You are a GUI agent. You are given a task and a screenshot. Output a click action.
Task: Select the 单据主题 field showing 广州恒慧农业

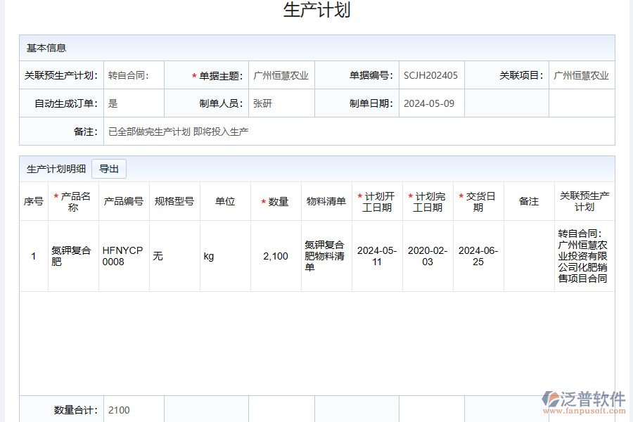pos(281,74)
